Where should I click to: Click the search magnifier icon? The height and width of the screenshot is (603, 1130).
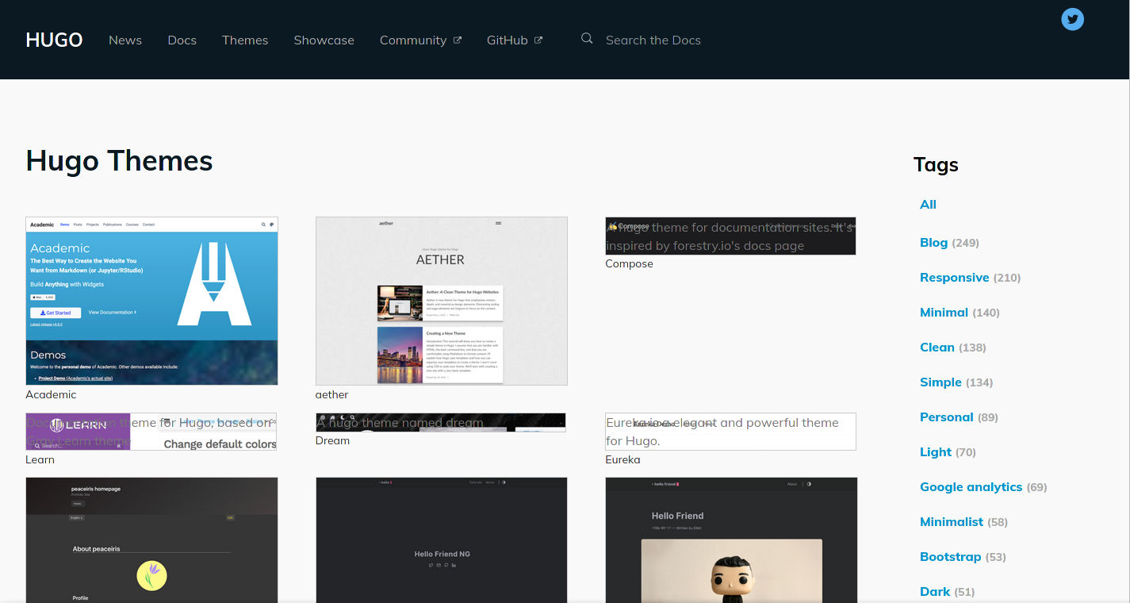point(587,39)
